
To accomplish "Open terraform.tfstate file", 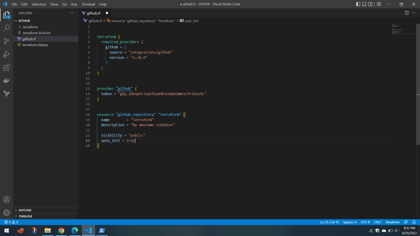I will [46, 45].
